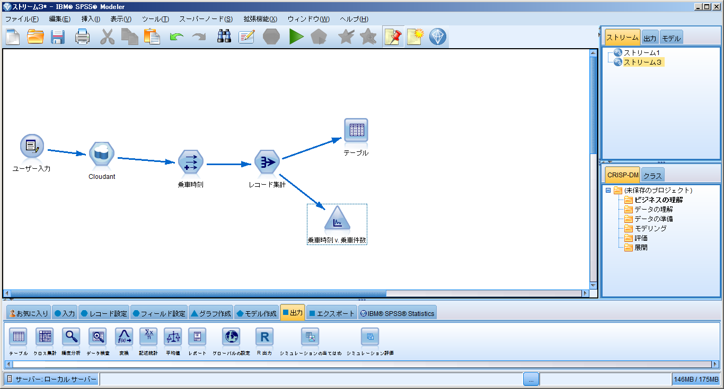The image size is (724, 389).
Task: Pick the クロス集計 node from the palette
Action: 45,337
